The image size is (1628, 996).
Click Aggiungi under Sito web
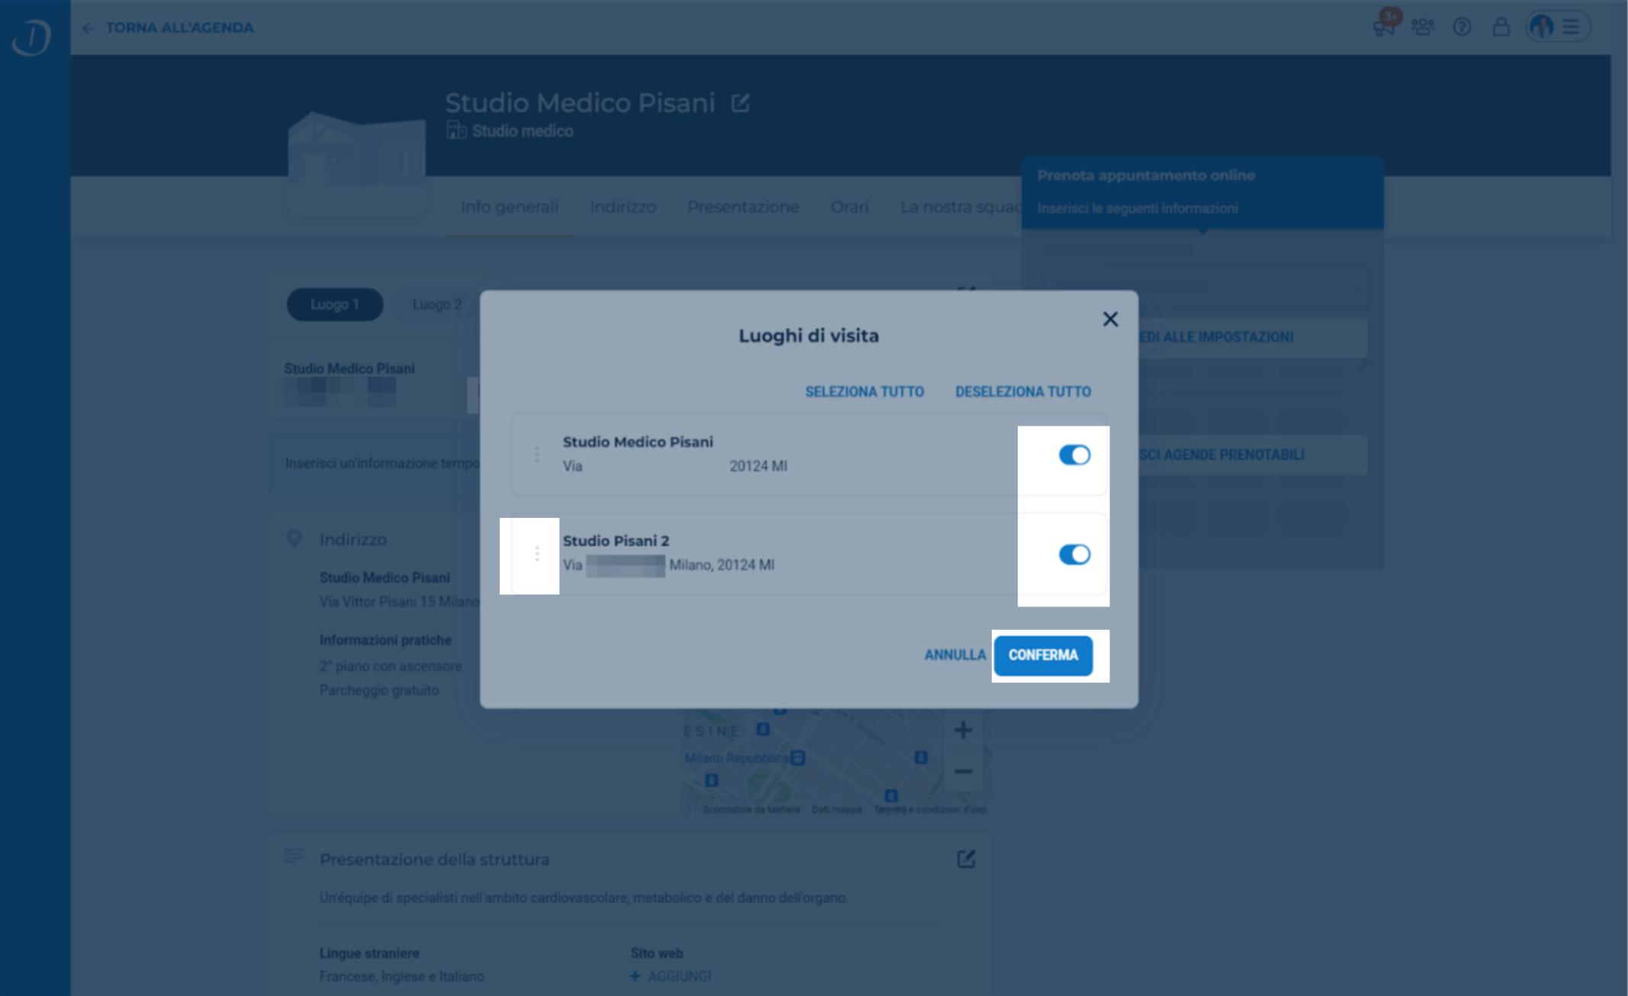tap(671, 976)
